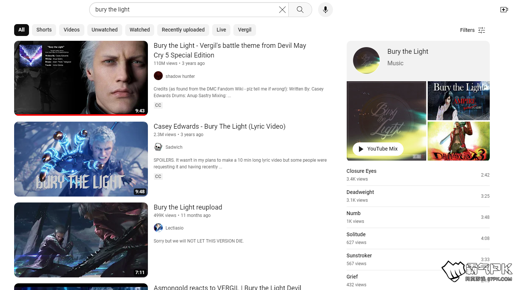The height and width of the screenshot is (290, 518).
Task: Clear the search box with X icon
Action: click(282, 10)
